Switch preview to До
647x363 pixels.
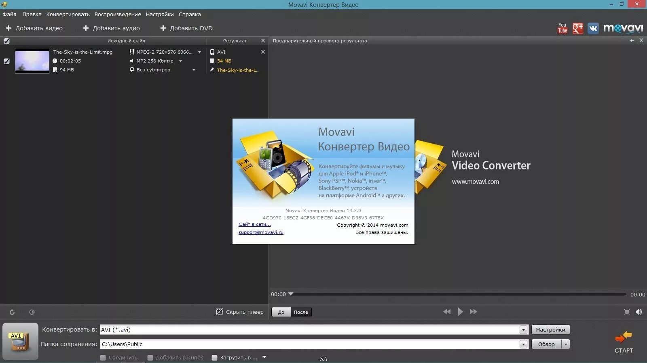pos(281,312)
